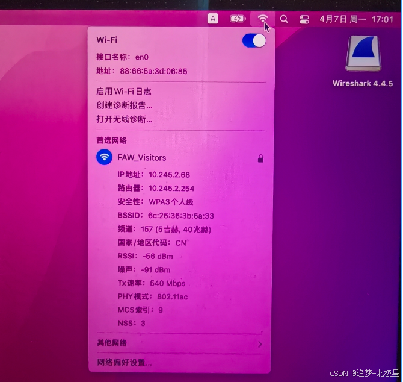The height and width of the screenshot is (382, 403).
Task: Click Tx rate 540 Mbps
Action: [168, 283]
